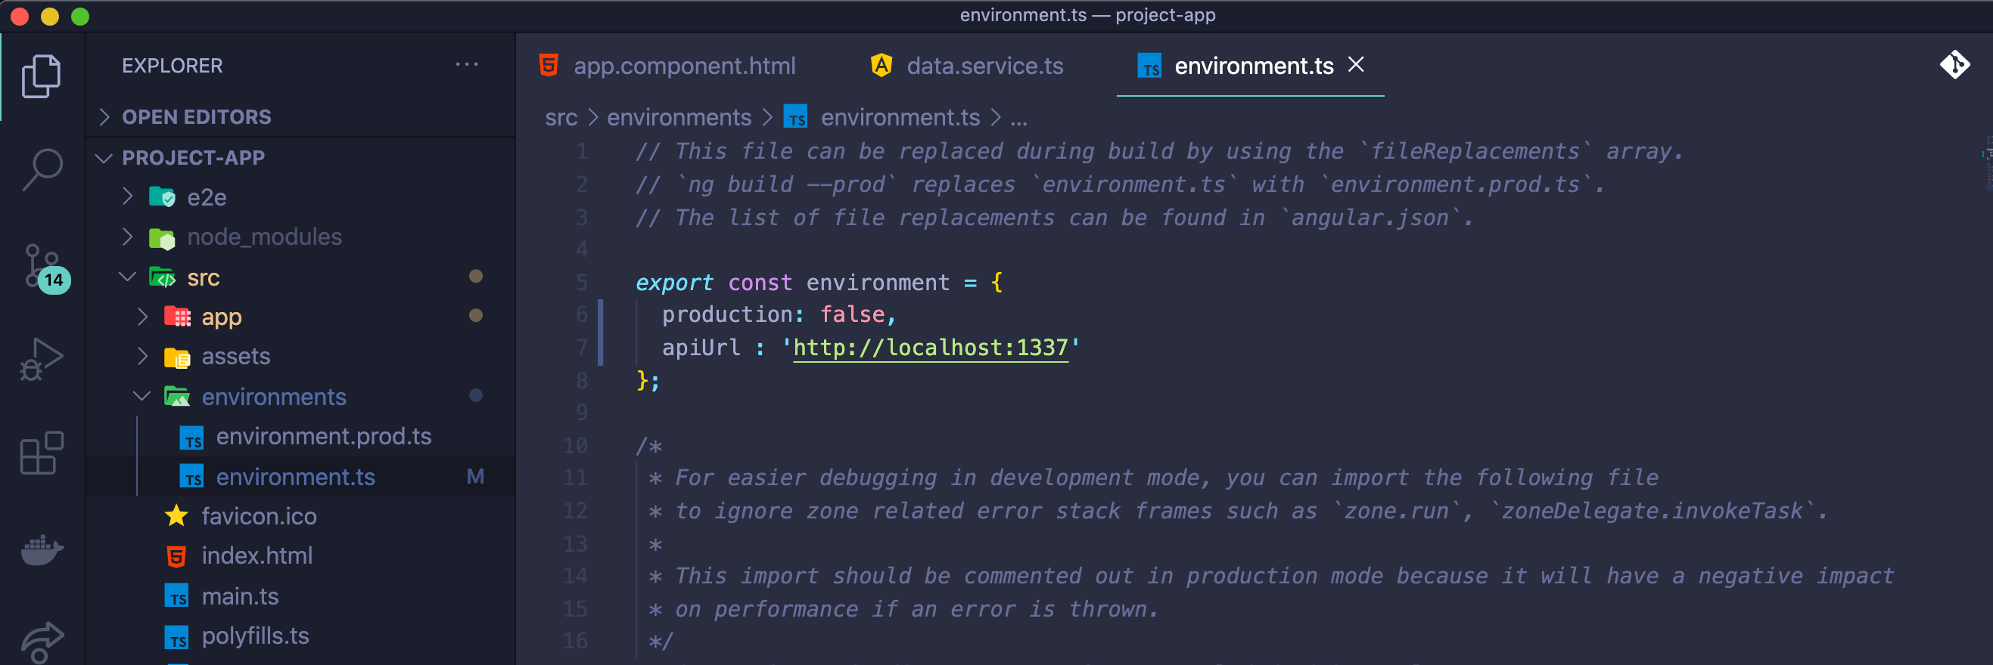Switch to the data.service.ts tab

(x=984, y=66)
